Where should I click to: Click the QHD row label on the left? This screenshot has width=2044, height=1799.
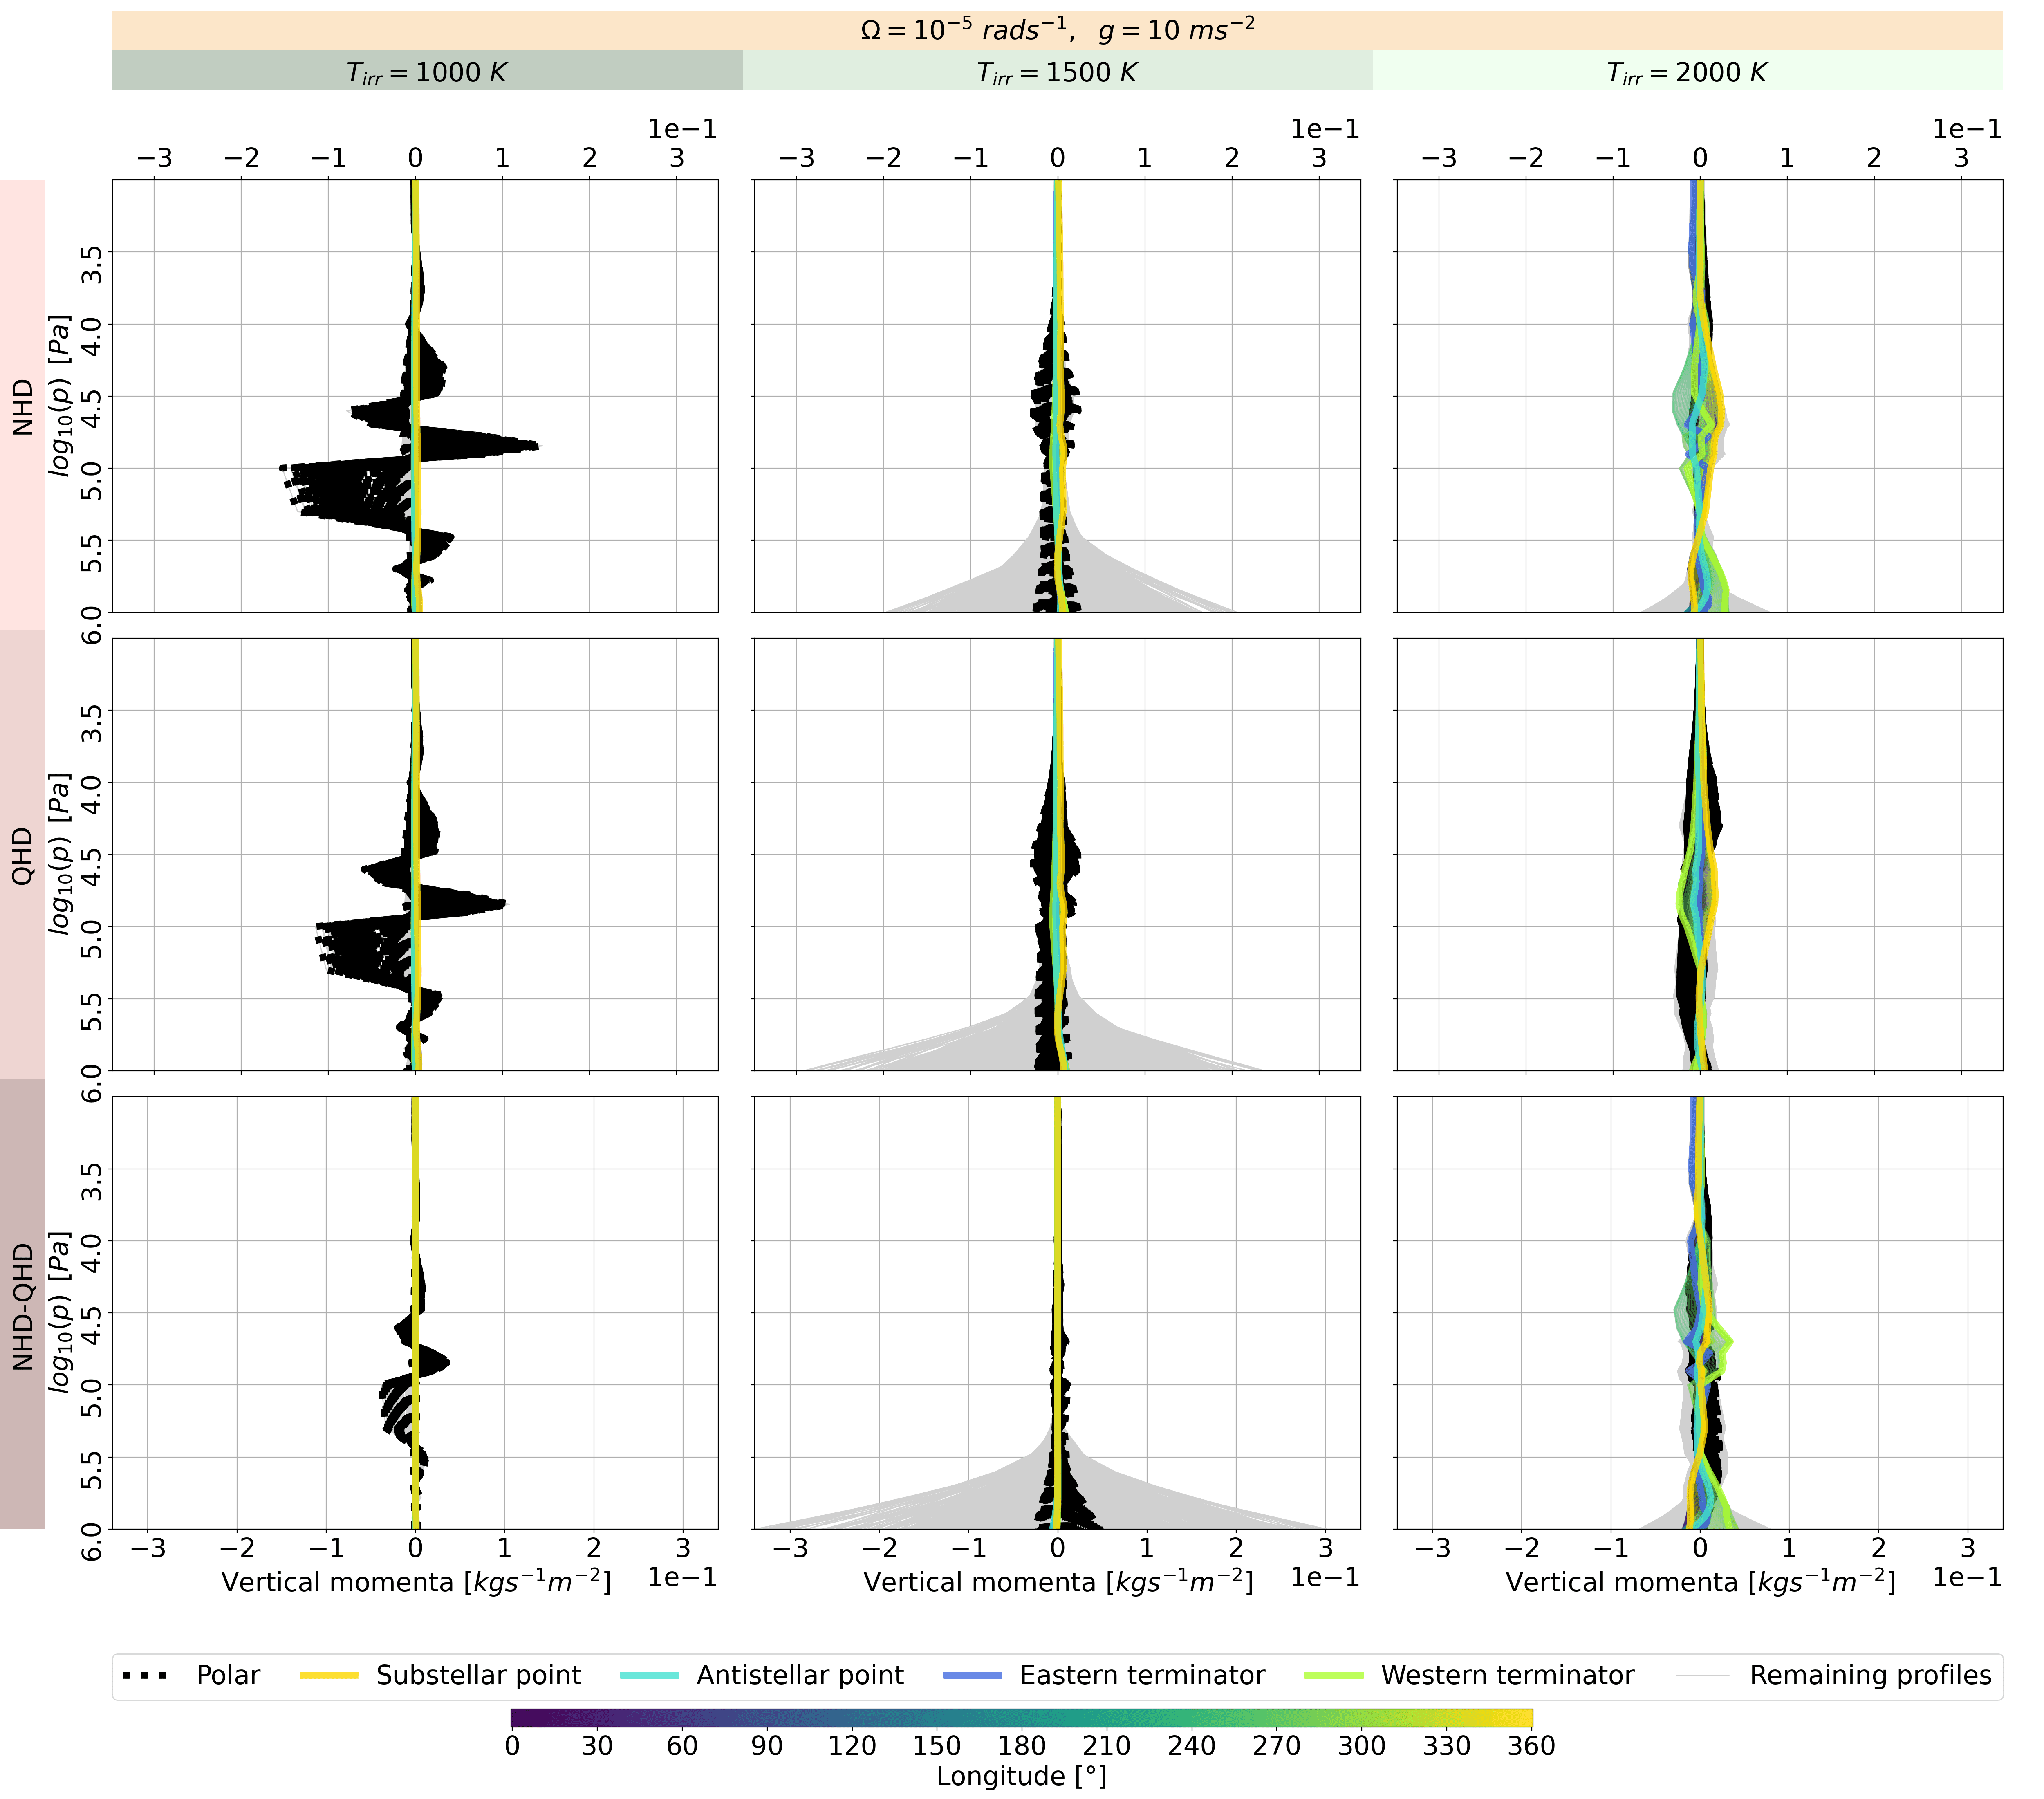(x=22, y=854)
